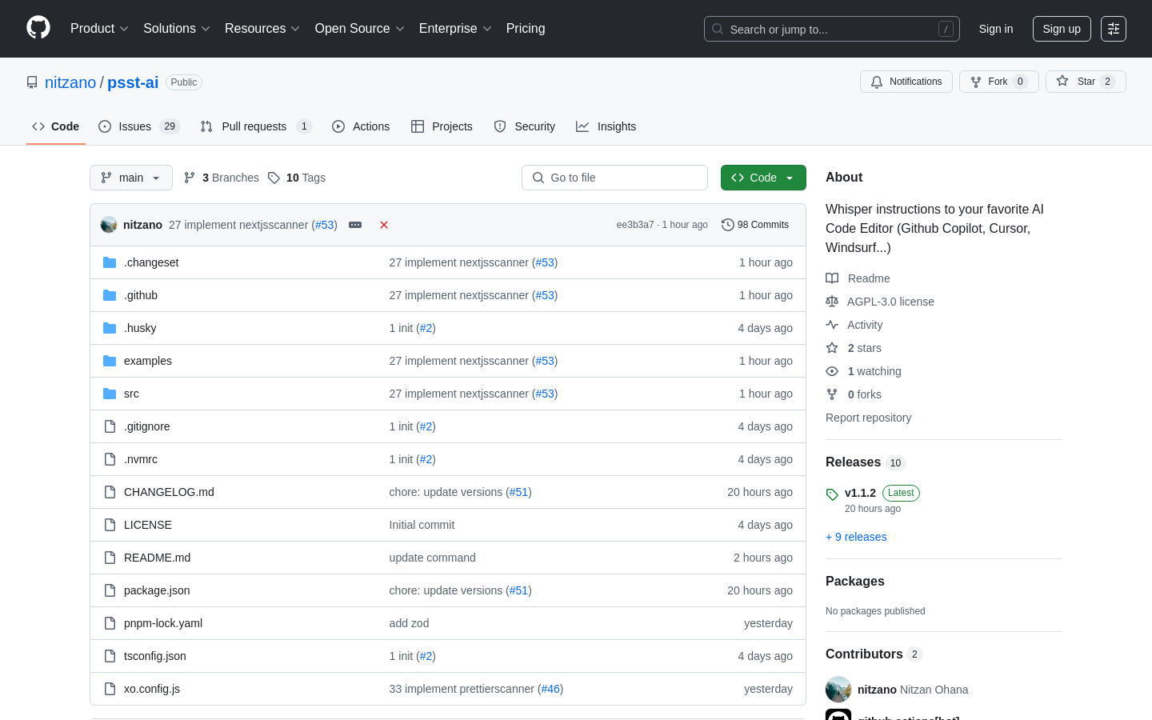Open AGPL-3.0 license link

tap(880, 302)
